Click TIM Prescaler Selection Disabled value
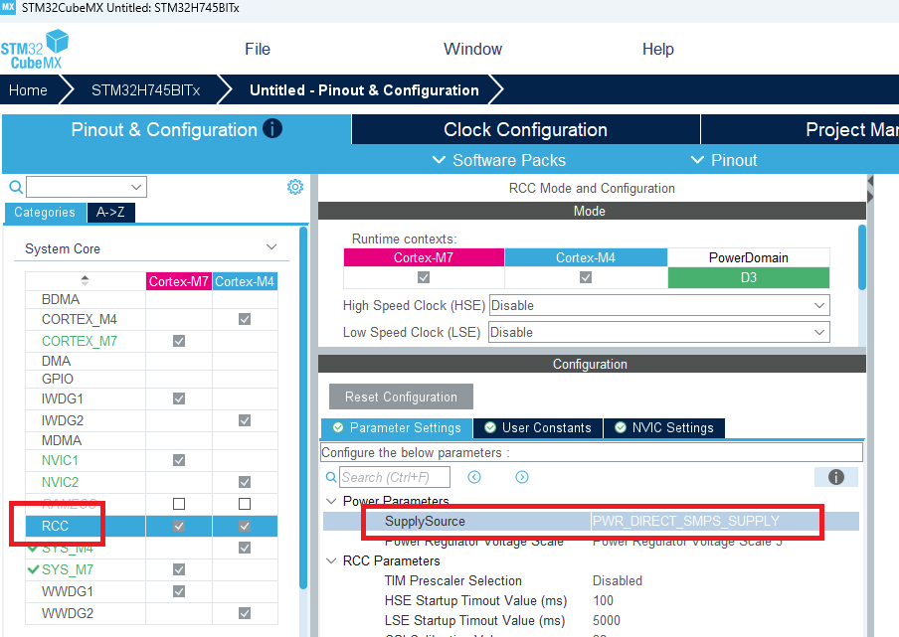Image resolution: width=899 pixels, height=637 pixels. [617, 580]
